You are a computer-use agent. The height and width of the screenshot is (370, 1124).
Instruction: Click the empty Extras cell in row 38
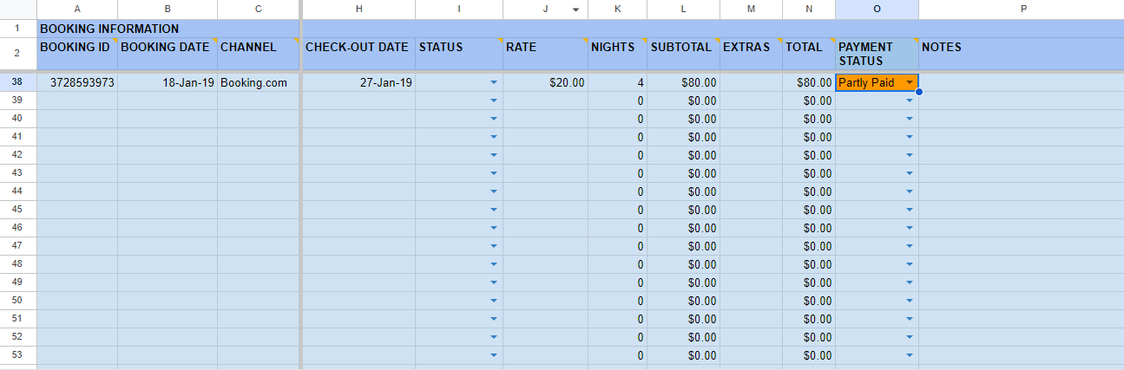tap(751, 82)
